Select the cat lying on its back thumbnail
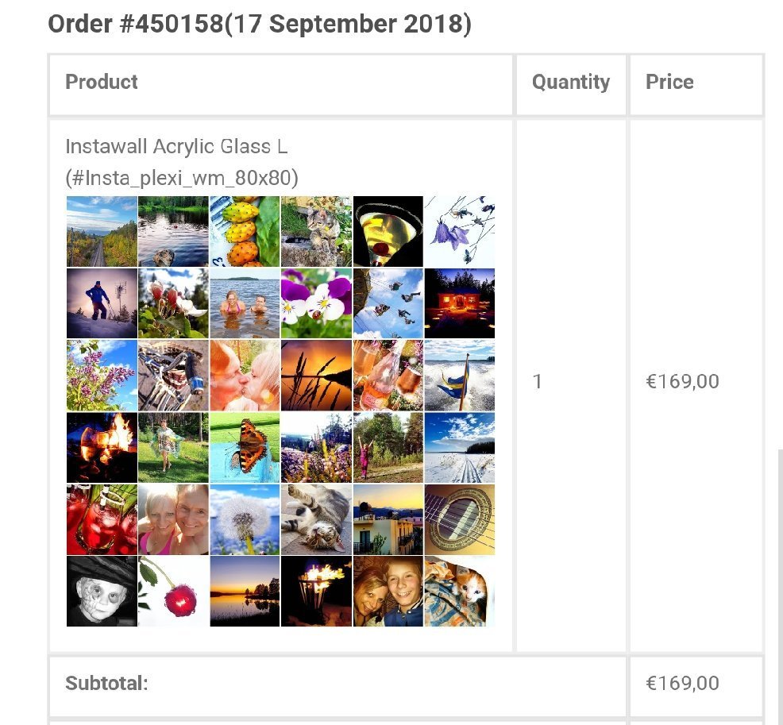 [317, 519]
